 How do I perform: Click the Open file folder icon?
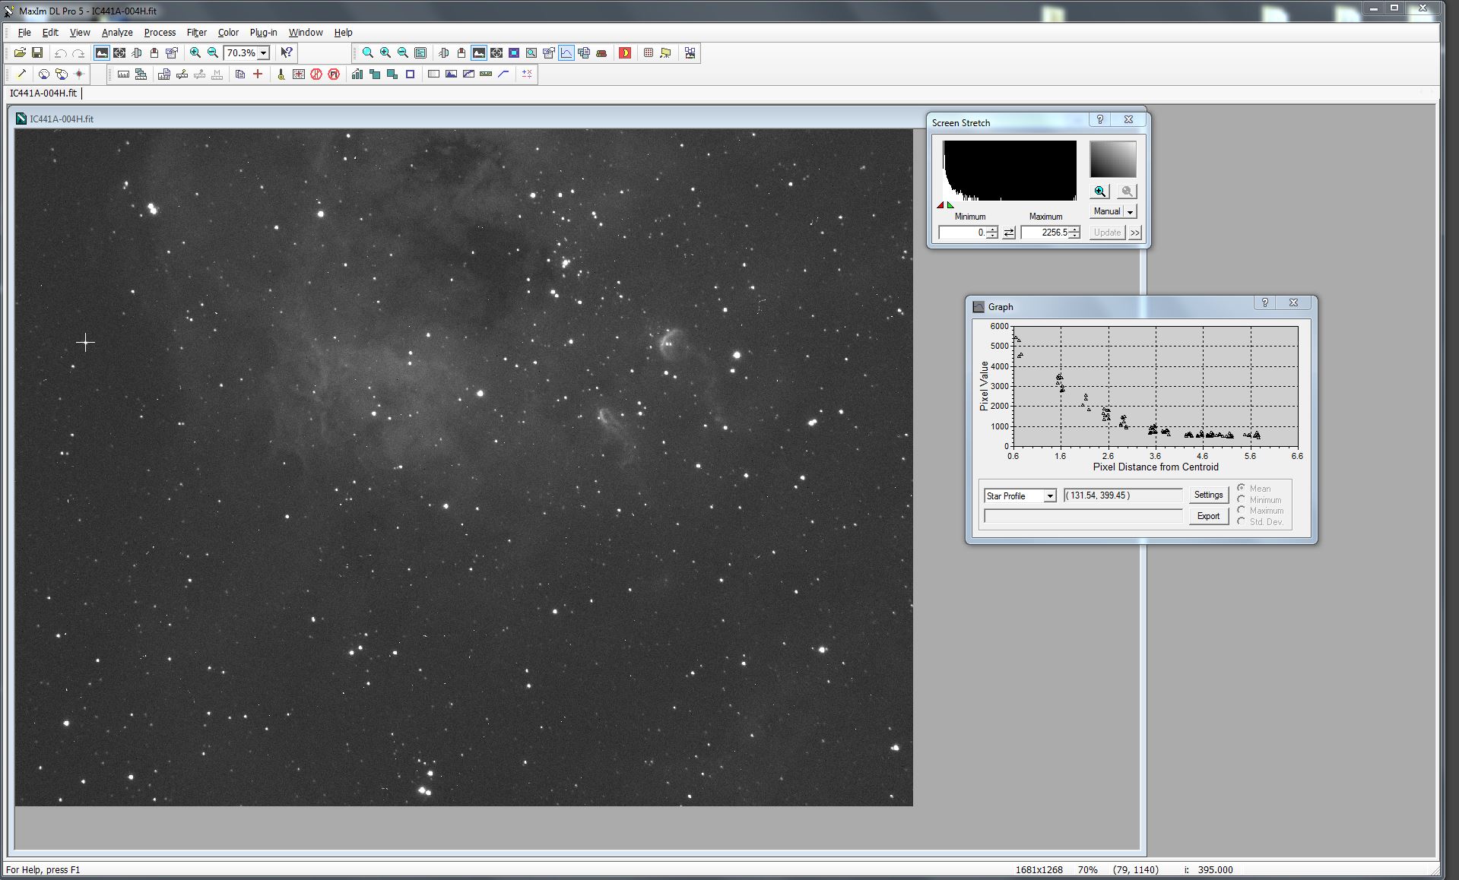point(20,53)
